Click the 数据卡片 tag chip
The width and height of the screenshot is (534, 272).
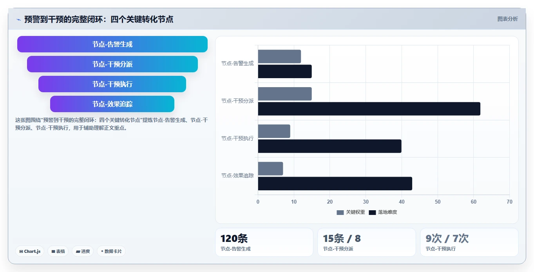[x=111, y=251]
